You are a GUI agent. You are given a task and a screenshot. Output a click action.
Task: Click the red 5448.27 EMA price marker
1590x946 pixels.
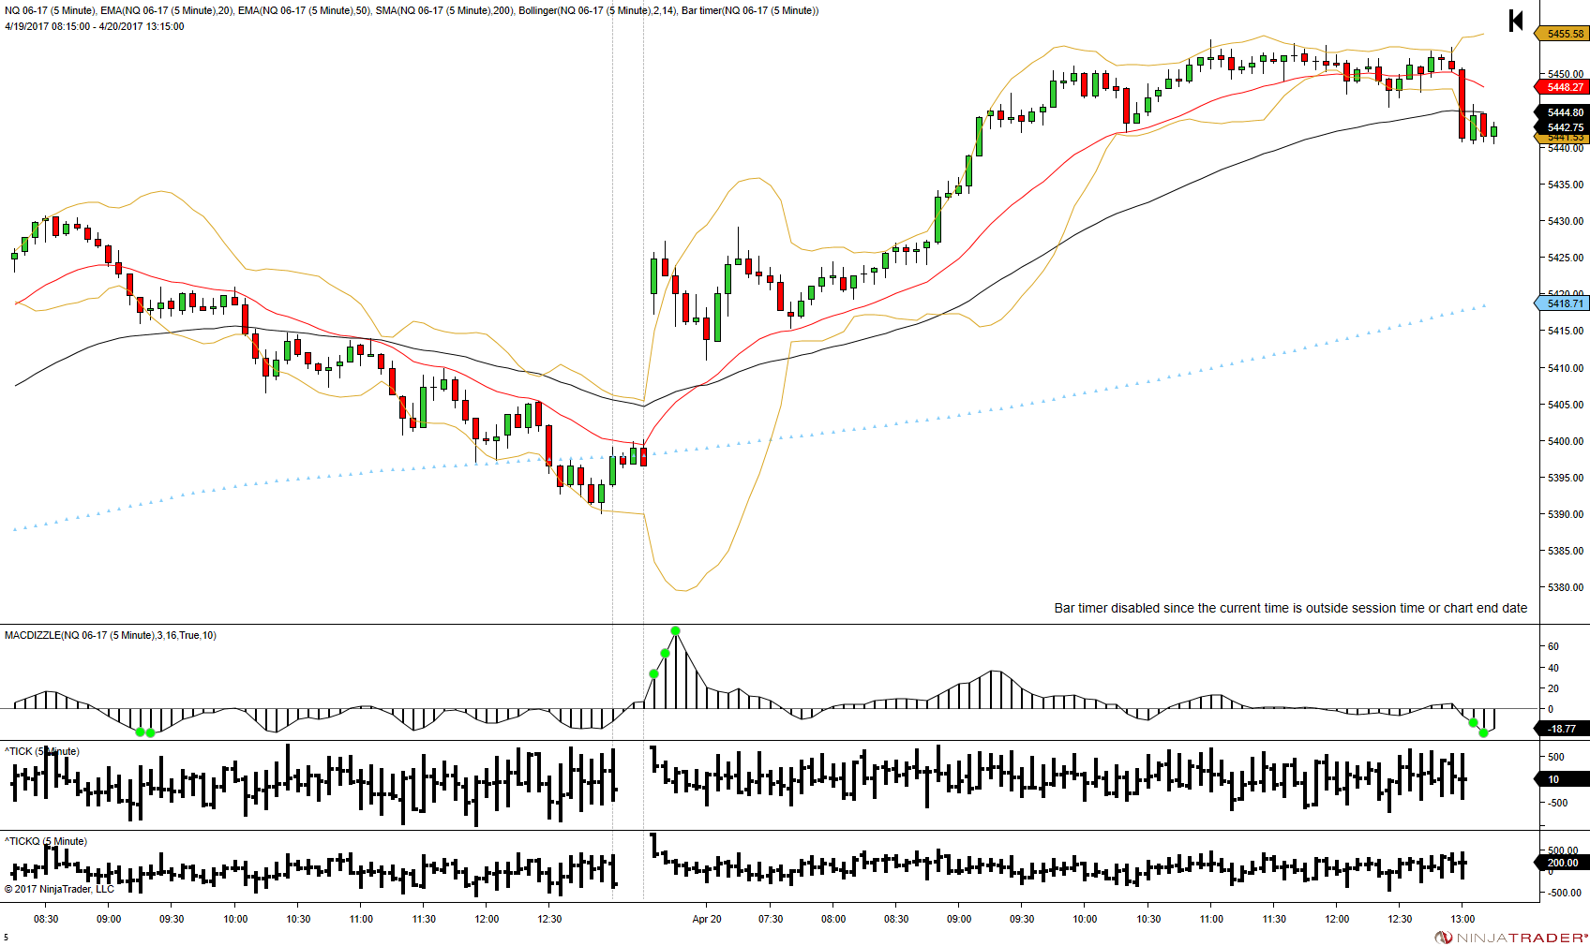(1564, 87)
